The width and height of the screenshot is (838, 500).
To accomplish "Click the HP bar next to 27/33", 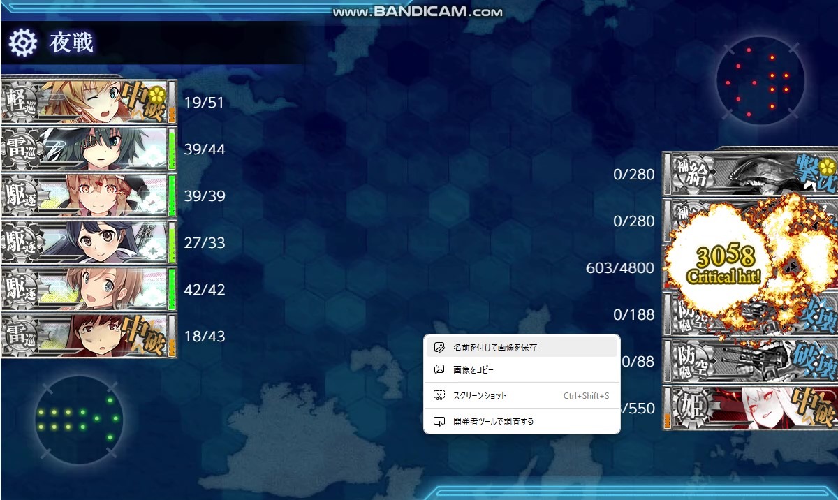I will coord(172,242).
